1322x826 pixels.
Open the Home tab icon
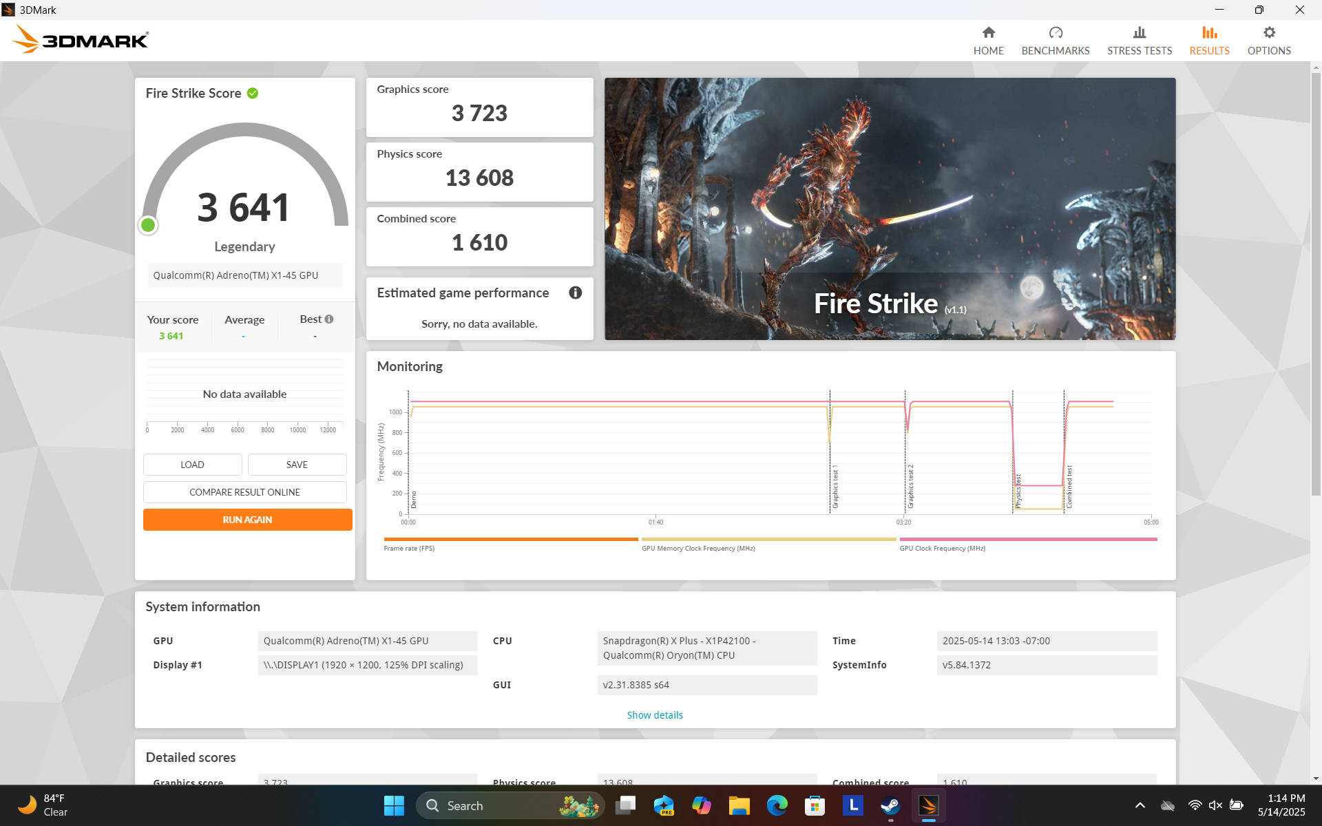click(x=988, y=33)
